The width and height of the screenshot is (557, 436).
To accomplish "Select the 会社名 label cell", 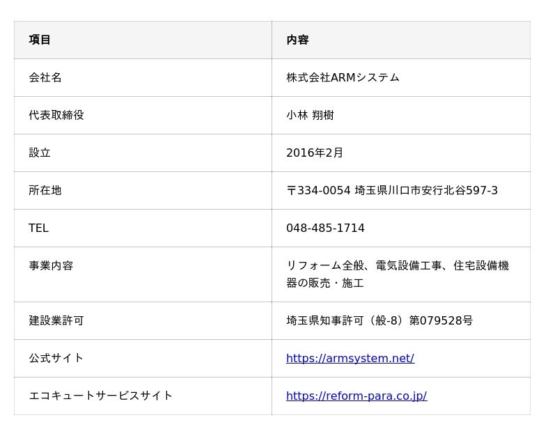I will point(143,77).
